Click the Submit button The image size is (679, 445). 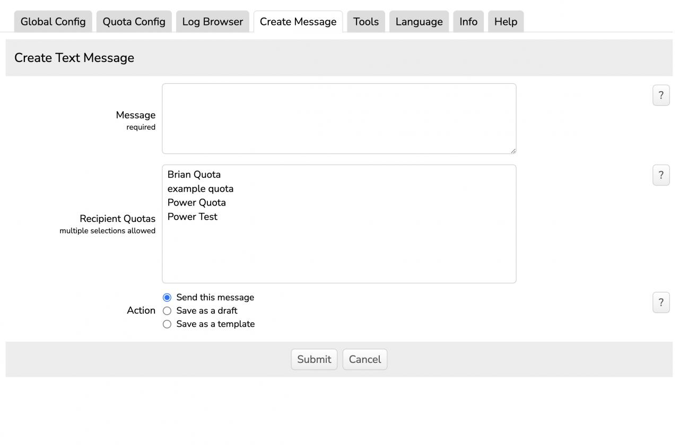pyautogui.click(x=314, y=359)
